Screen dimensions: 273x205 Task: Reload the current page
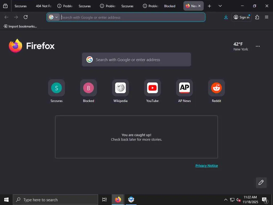tap(26, 17)
